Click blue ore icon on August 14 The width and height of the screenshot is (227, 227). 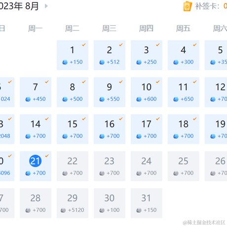[28, 136]
